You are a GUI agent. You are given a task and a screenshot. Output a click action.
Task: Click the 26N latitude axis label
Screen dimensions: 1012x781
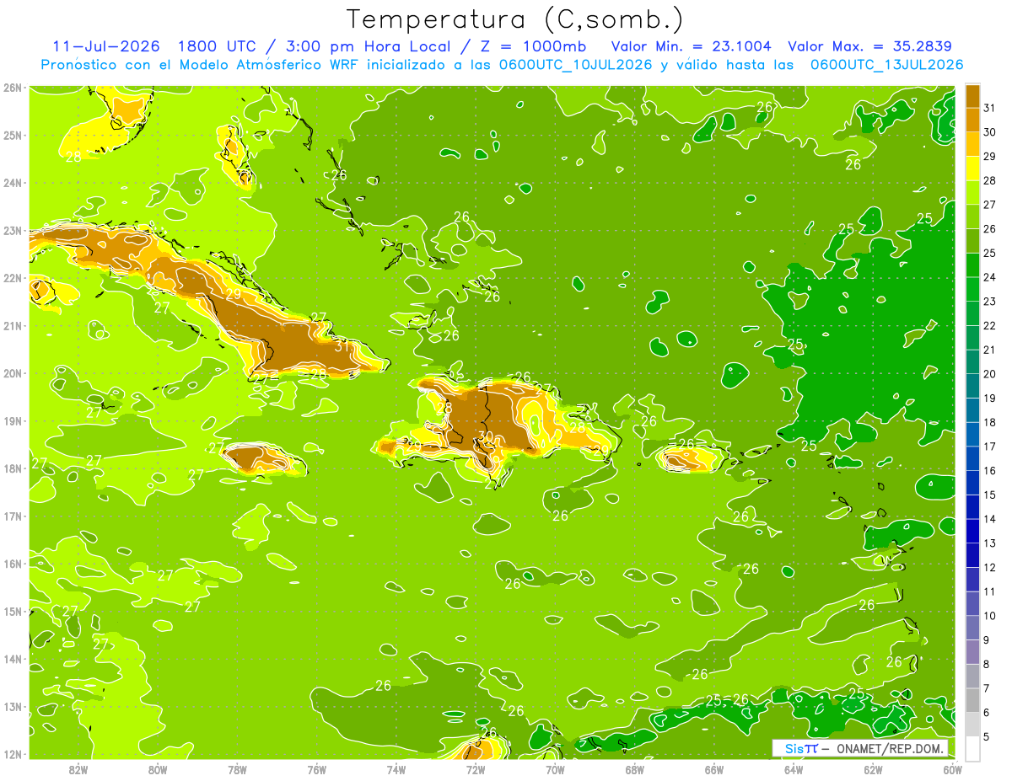click(x=13, y=88)
